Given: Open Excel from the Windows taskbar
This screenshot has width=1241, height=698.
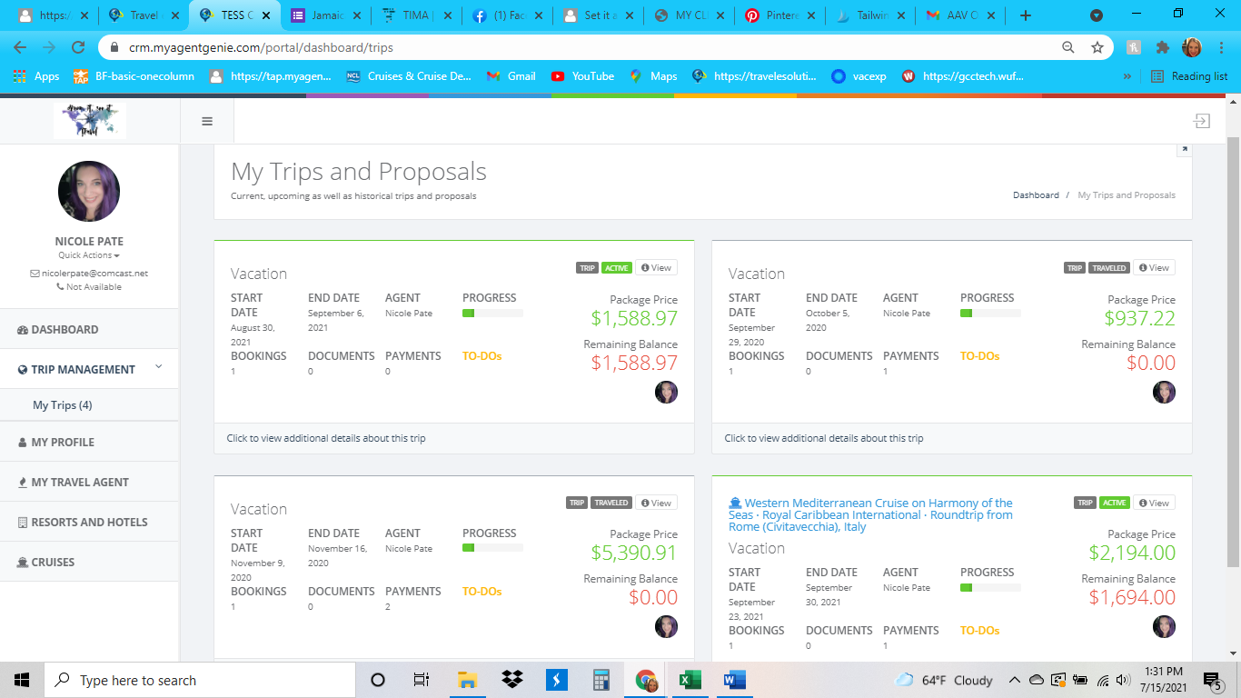Looking at the screenshot, I should [690, 680].
